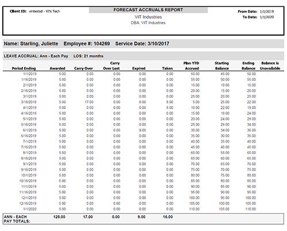This screenshot has width=287, height=231.
Task: Select period ending date 4/16/2019
Action: 29,113
